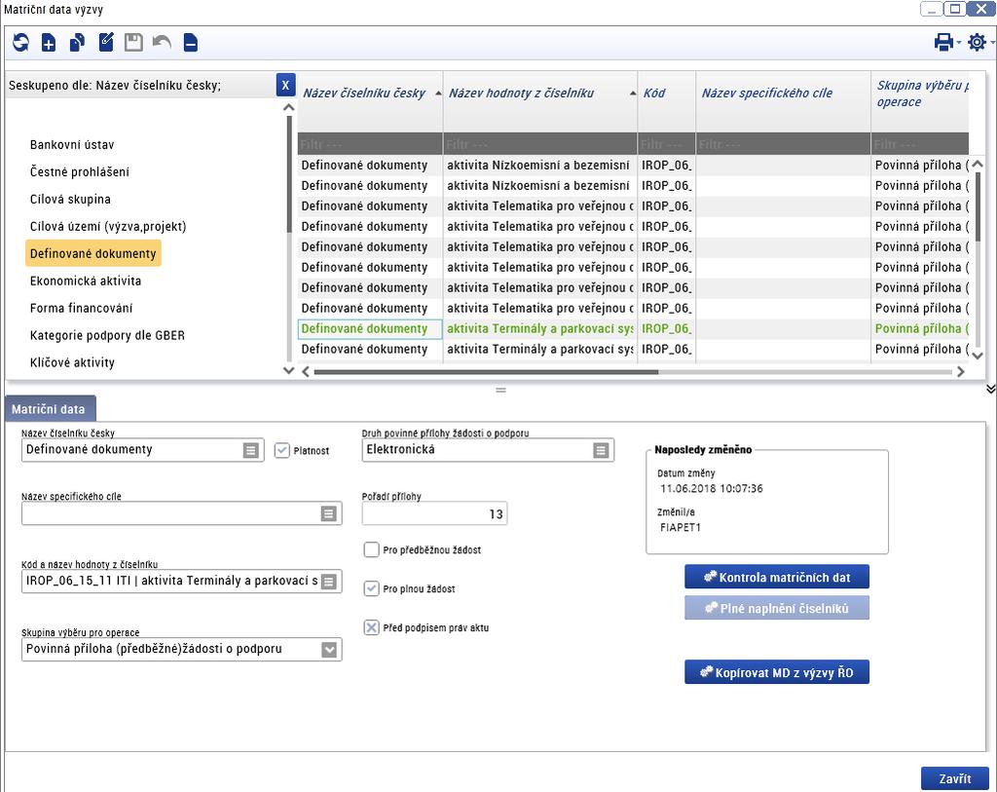
Task: Click the table's scroll right arrow
Action: pyautogui.click(x=961, y=371)
